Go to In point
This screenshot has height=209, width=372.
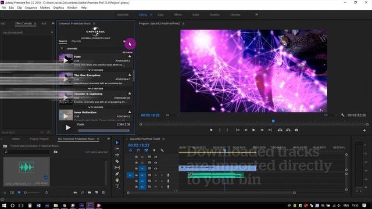pos(238,130)
